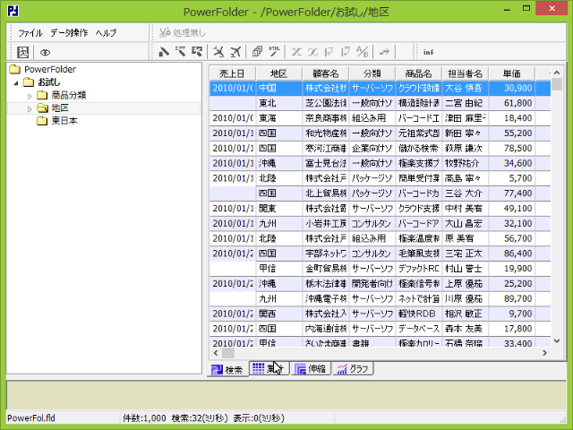Expand the 地区 folder node
Image resolution: width=573 pixels, height=430 pixels.
coord(30,109)
